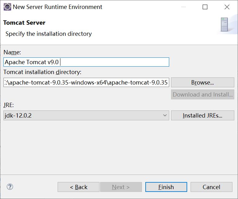The width and height of the screenshot is (238, 199).
Task: Open the Installed JREs... dialog
Action: pos(203,115)
